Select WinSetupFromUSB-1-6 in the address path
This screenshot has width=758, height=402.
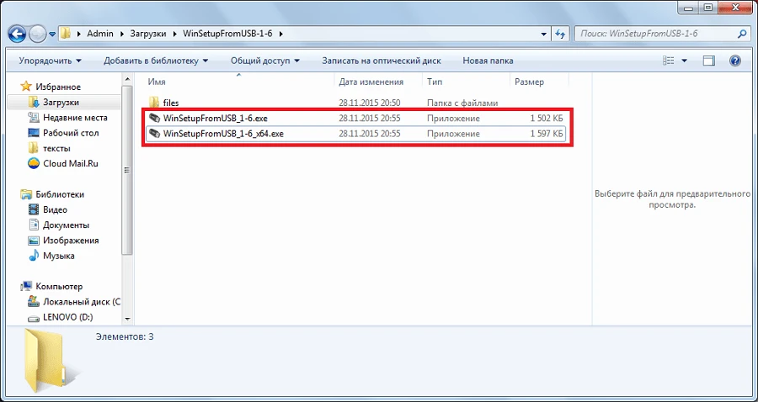pyautogui.click(x=227, y=34)
